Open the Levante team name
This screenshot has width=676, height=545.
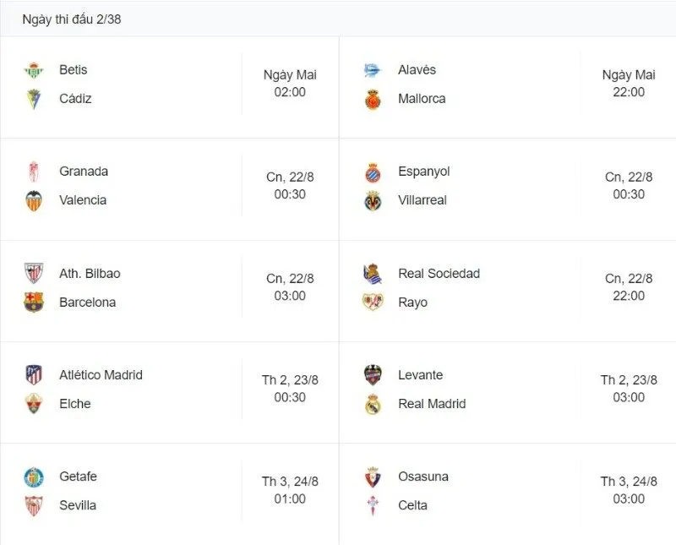click(x=420, y=375)
